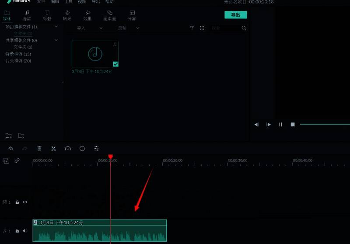Open the 导入 import dropdown

[x=89, y=28]
